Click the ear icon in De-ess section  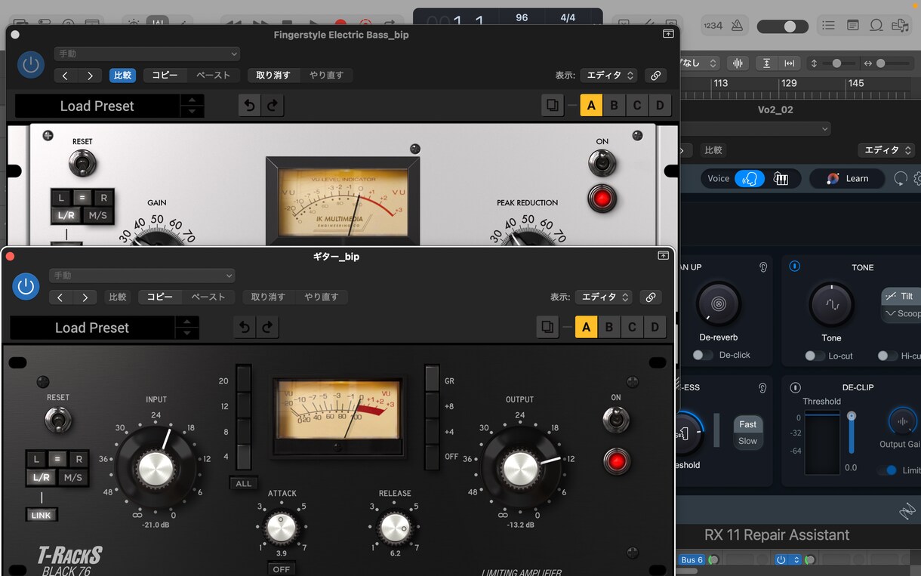[x=763, y=388]
